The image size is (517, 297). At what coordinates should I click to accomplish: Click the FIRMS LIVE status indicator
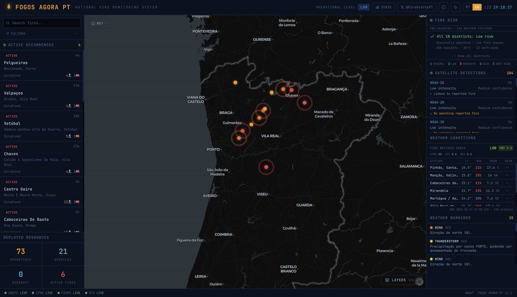click(x=68, y=293)
